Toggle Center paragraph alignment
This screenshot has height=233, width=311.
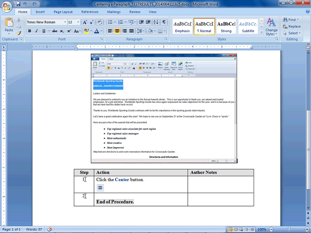pos(117,31)
